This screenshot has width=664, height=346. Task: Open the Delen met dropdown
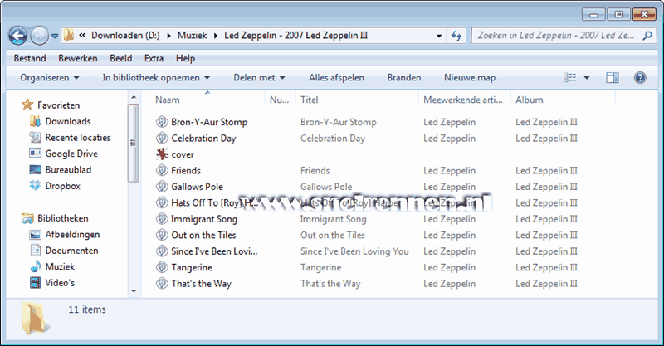tap(259, 78)
